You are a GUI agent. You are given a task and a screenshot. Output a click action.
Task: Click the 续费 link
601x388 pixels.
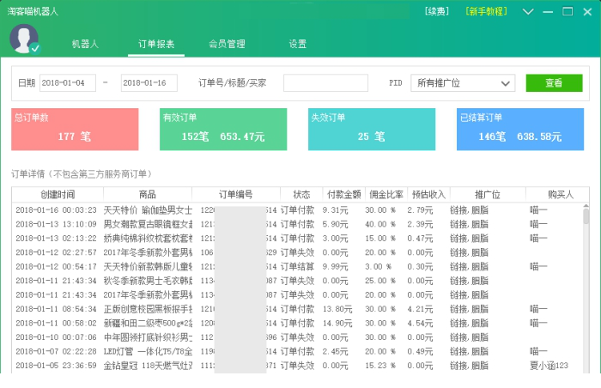tap(436, 11)
